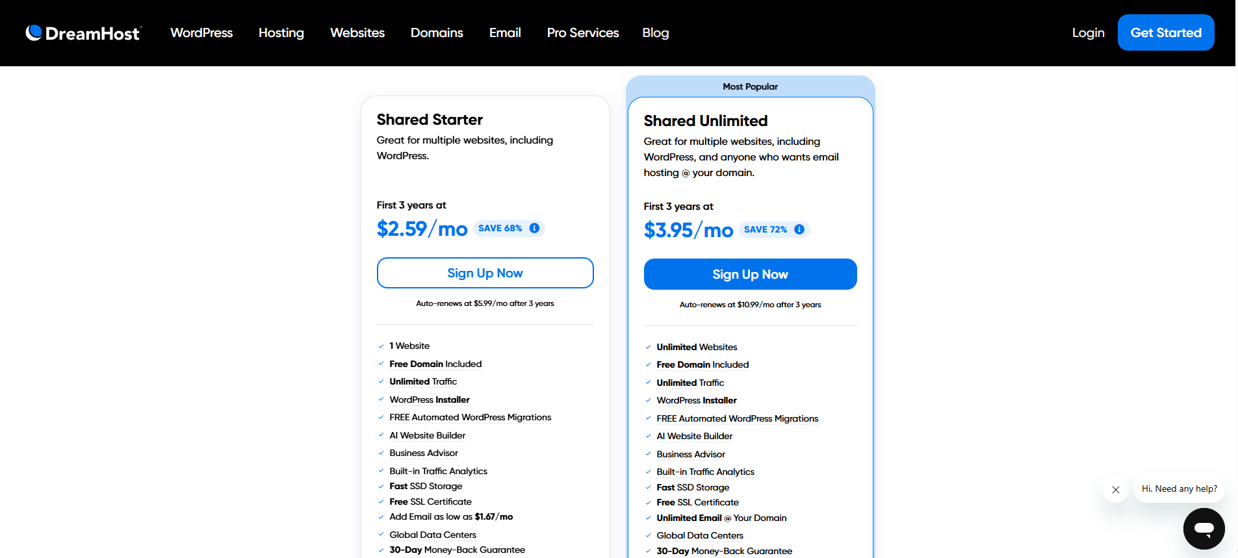
Task: Go to the Blog page
Action: click(x=655, y=33)
